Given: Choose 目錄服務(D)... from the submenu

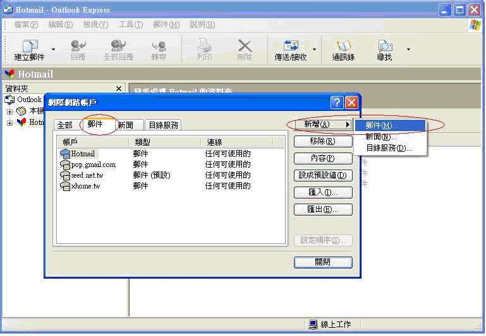Looking at the screenshot, I should tap(390, 148).
